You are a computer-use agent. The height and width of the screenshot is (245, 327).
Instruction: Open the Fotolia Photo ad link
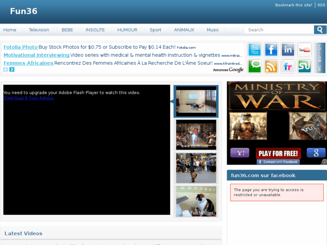point(21,47)
